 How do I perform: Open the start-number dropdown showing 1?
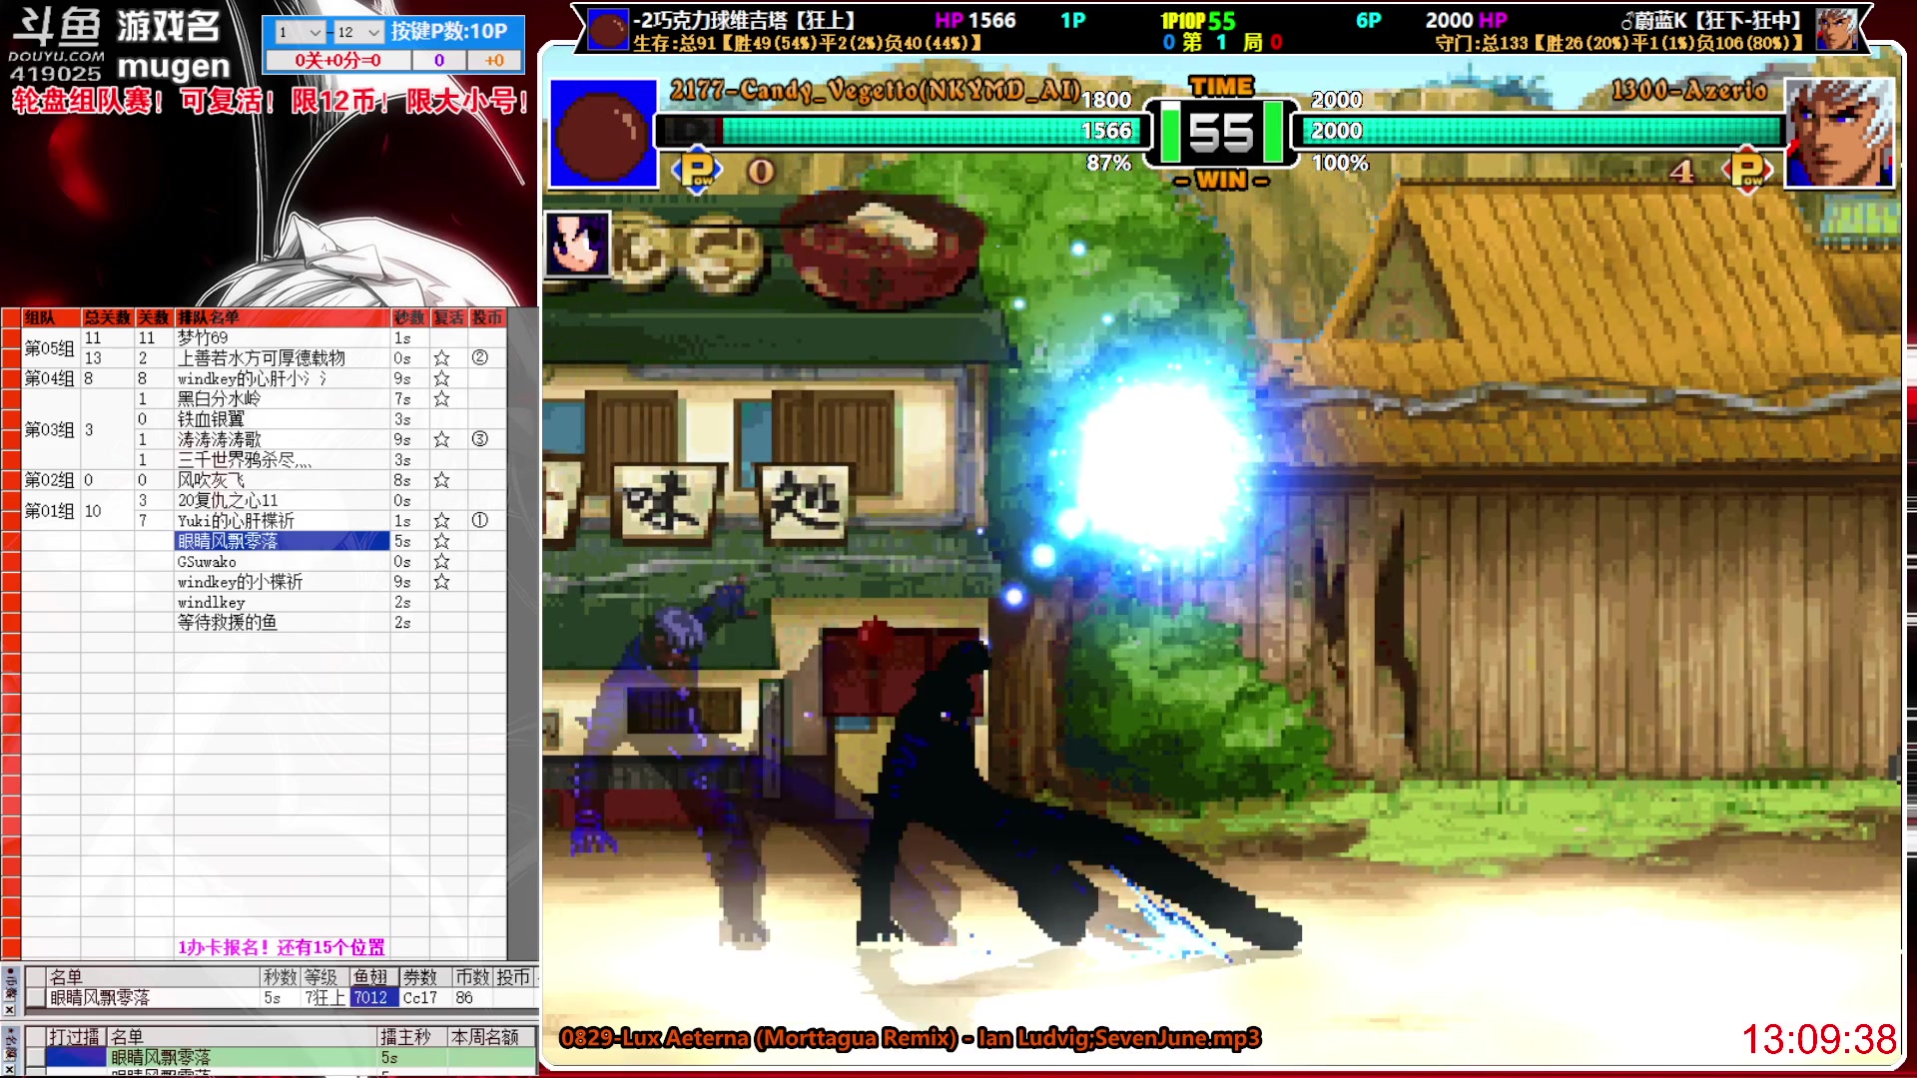(299, 32)
